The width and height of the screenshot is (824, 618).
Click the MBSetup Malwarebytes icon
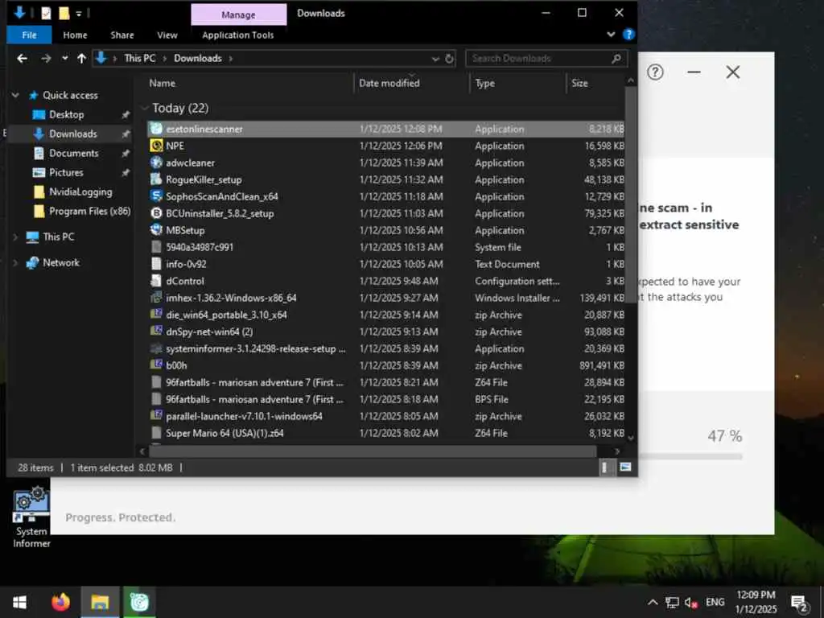(x=156, y=230)
